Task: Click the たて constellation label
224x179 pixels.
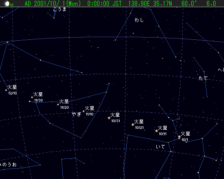Action: (x=203, y=78)
